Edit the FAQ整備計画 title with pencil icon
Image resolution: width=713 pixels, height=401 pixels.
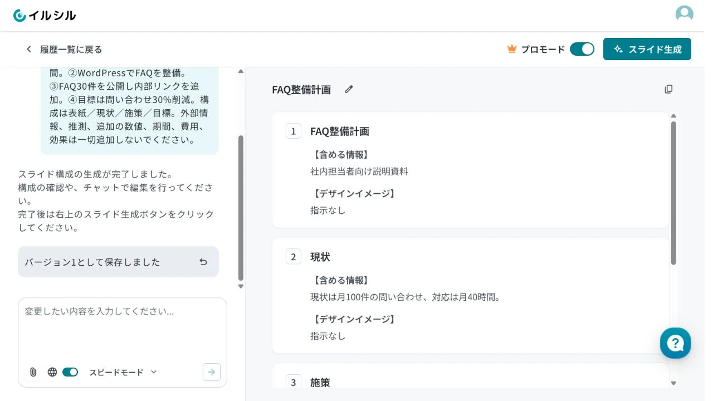tap(349, 89)
